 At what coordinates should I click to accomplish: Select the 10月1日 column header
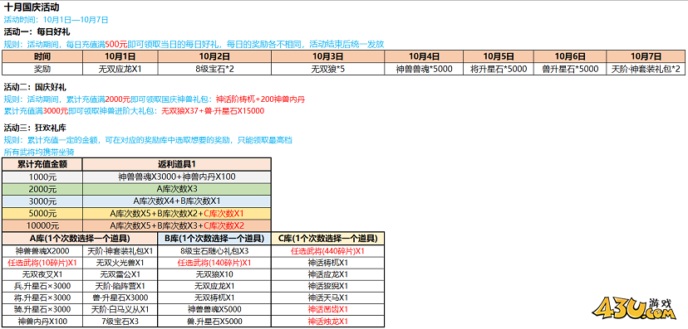tap(120, 56)
